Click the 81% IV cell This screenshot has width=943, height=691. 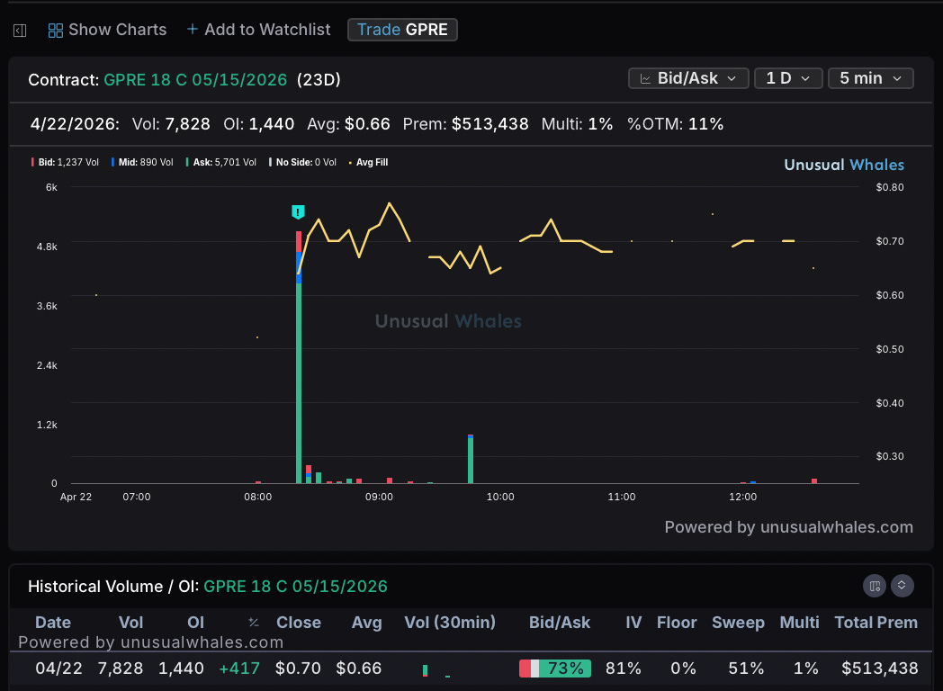pos(623,669)
